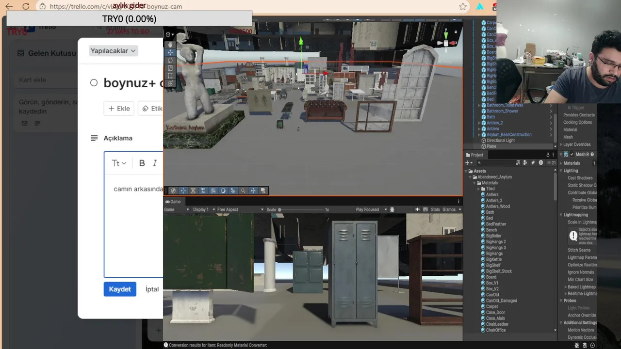Expand the Tiled folder
The image size is (621, 349).
pyautogui.click(x=478, y=189)
